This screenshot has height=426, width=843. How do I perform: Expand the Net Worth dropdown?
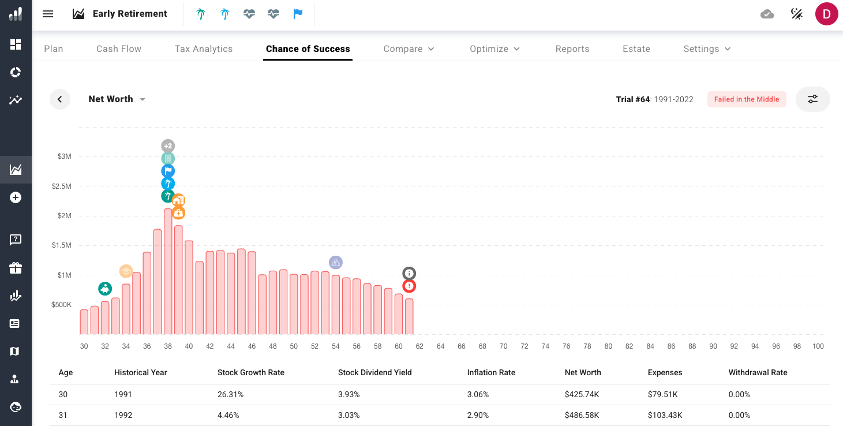point(117,99)
